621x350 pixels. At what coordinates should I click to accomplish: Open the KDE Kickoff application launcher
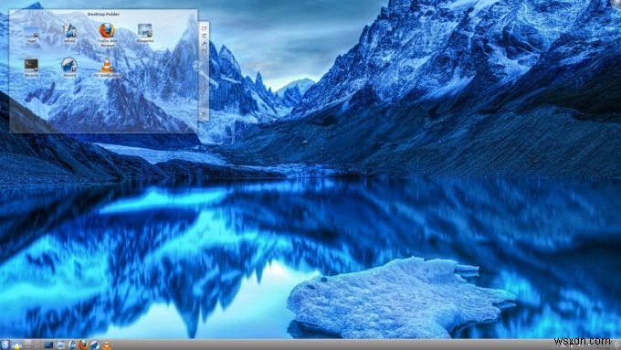(x=5, y=345)
